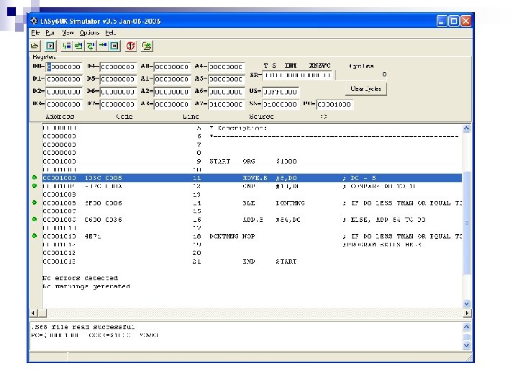Click the Open file toolbar icon
518x389 pixels.
[x=35, y=45]
